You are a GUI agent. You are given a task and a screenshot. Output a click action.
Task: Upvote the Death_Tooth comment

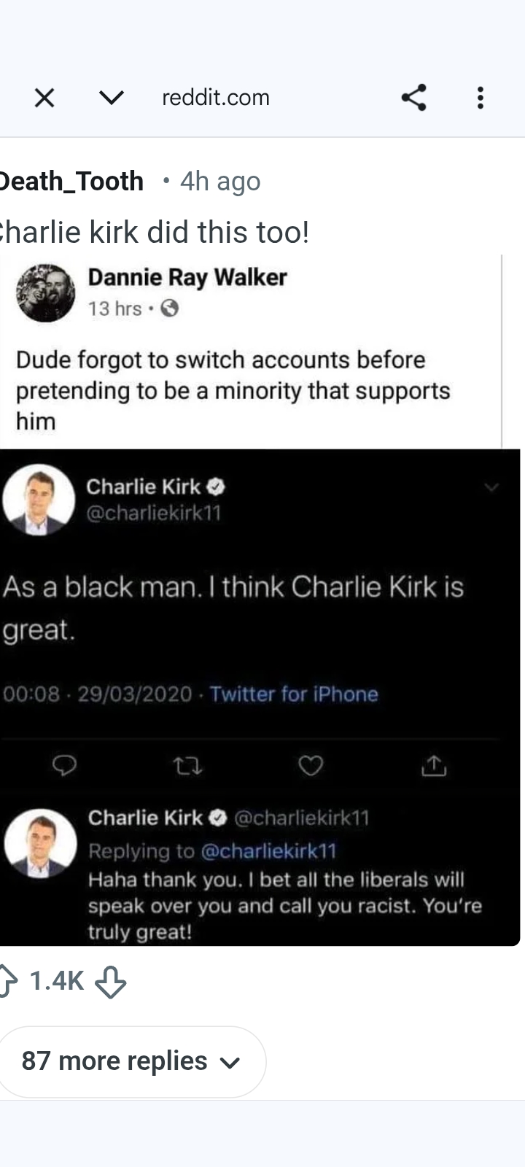tap(7, 981)
